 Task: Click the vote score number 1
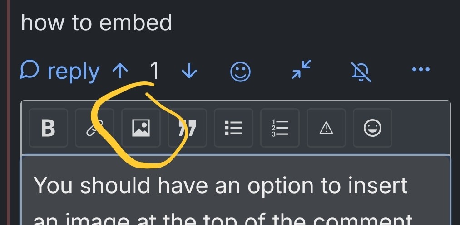[154, 71]
